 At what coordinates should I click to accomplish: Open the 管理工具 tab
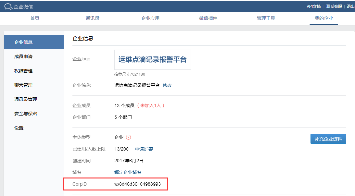(x=266, y=18)
